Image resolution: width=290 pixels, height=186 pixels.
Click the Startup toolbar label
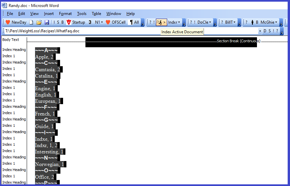79,22
